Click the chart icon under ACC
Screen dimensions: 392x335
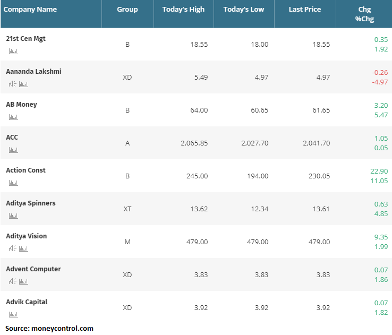click(13, 150)
